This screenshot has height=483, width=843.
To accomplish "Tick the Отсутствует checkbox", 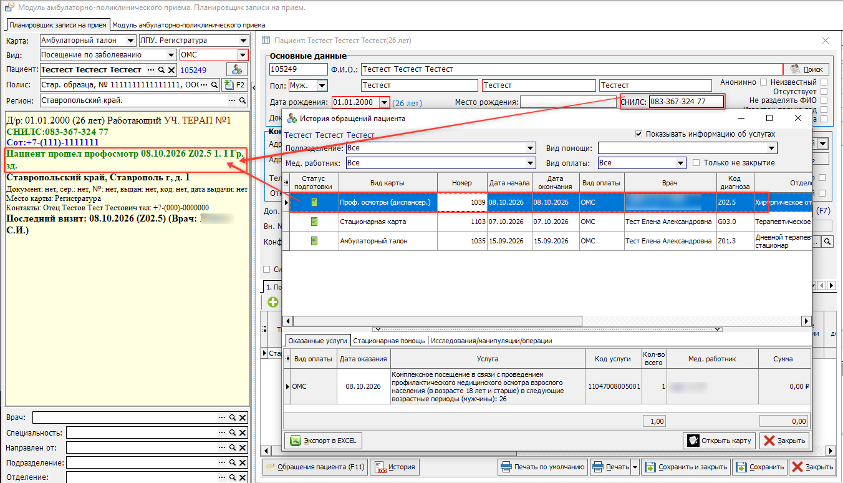I will 824,91.
